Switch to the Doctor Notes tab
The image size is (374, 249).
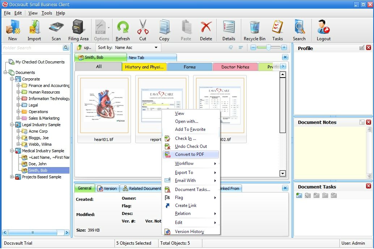click(x=235, y=67)
